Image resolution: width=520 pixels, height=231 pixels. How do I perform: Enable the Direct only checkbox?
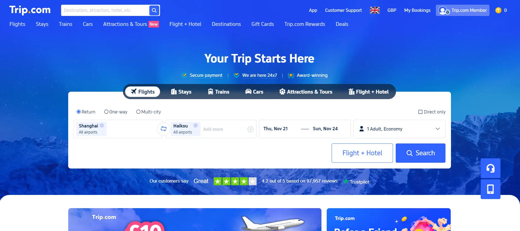(x=420, y=112)
